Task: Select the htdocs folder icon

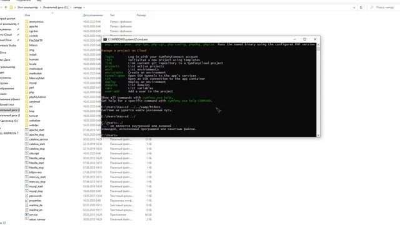Action: [x=26, y=45]
